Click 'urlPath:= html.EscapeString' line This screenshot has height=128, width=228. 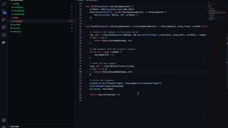[112, 9]
